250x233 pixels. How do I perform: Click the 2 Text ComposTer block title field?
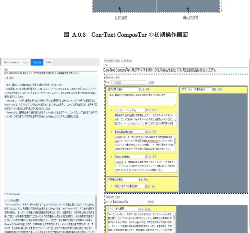point(128,202)
